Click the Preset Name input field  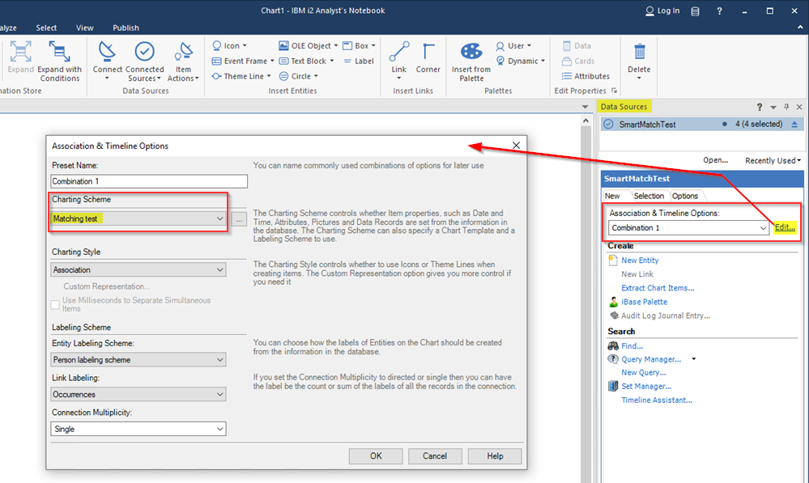pyautogui.click(x=148, y=180)
